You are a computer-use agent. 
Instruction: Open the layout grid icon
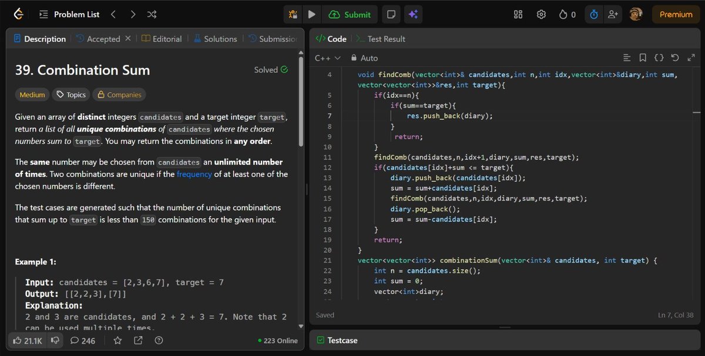(518, 14)
